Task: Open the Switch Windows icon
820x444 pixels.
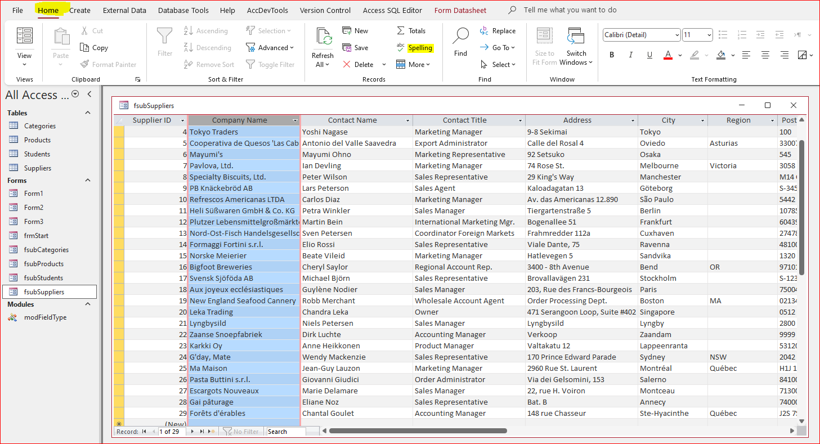Action: pos(576,37)
